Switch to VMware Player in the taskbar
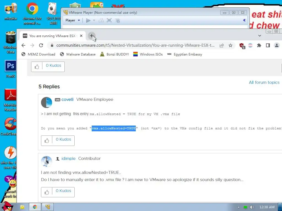Screen dimensions: 282x211 coord(48,207)
